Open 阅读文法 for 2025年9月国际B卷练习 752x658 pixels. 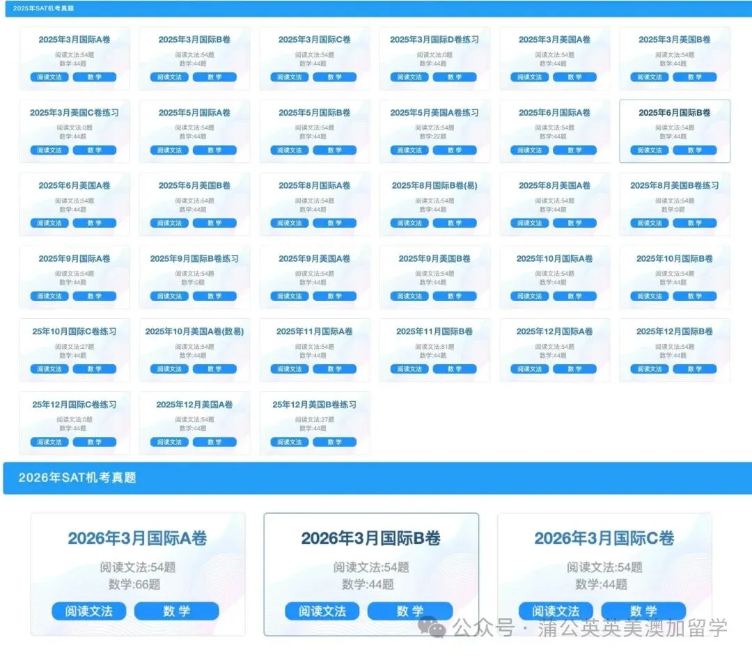(169, 296)
